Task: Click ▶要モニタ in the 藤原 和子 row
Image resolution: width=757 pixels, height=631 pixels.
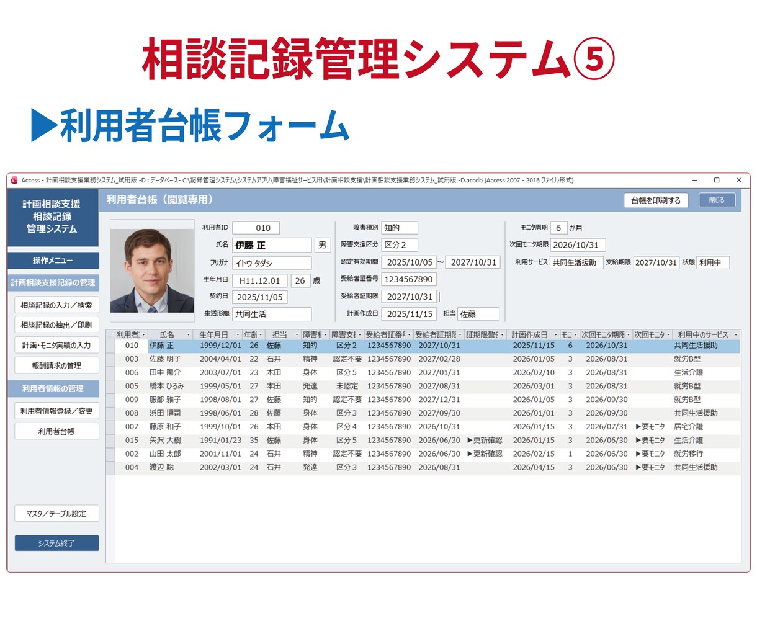Action: (650, 427)
